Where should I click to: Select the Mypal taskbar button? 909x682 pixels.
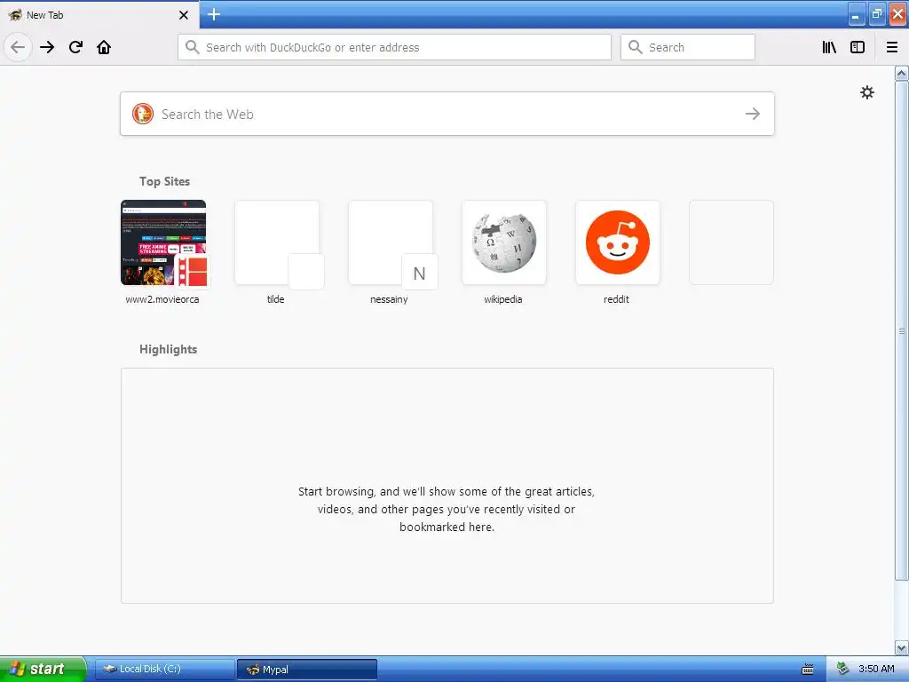click(x=306, y=669)
